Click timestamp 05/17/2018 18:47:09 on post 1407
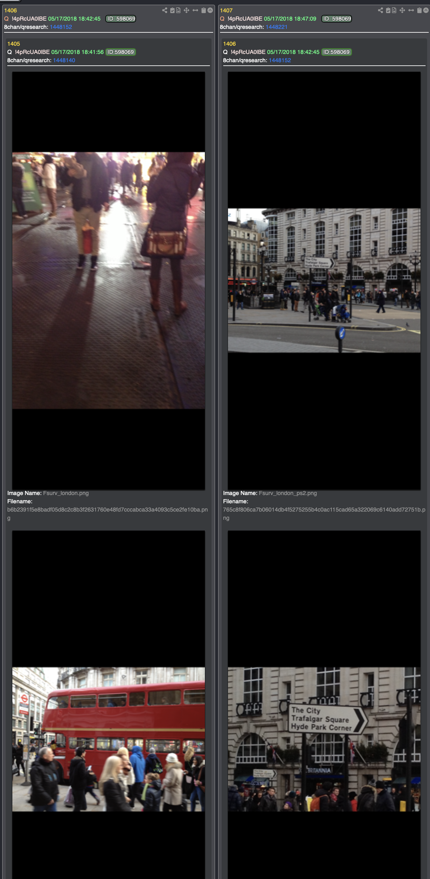The image size is (430, 879). point(290,19)
